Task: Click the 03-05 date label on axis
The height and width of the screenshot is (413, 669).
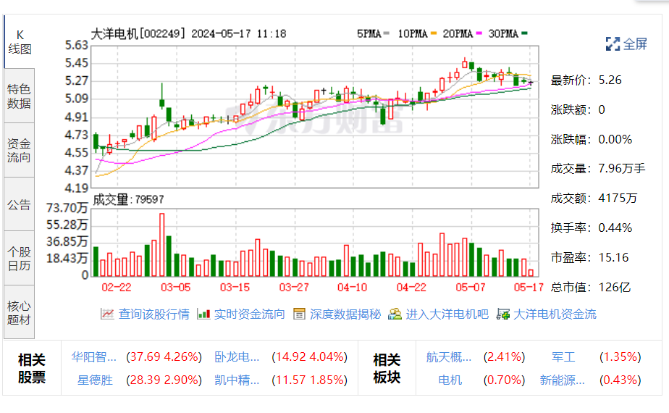Action: (175, 288)
